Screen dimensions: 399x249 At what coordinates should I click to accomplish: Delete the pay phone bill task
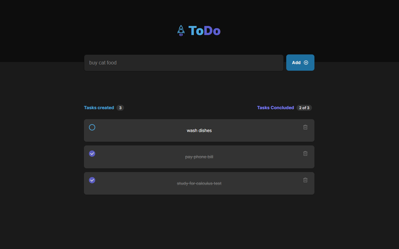(x=305, y=153)
